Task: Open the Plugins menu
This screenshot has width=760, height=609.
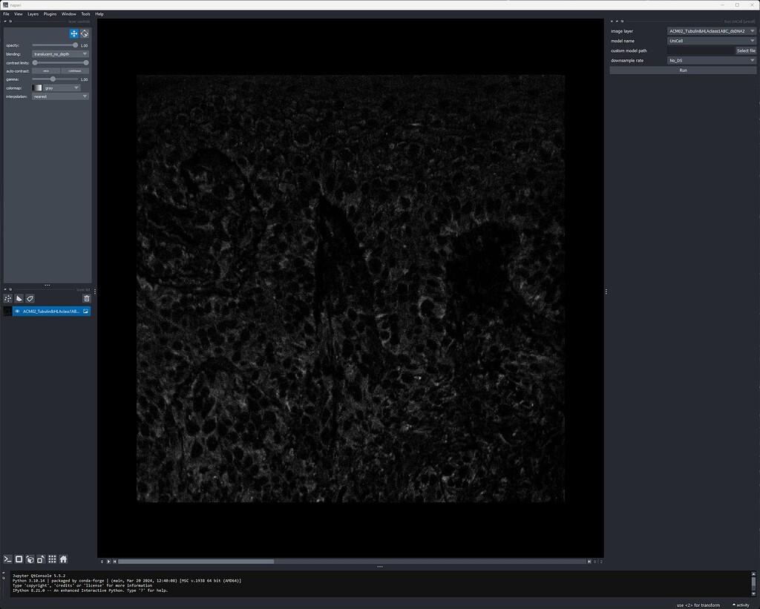Action: point(50,14)
